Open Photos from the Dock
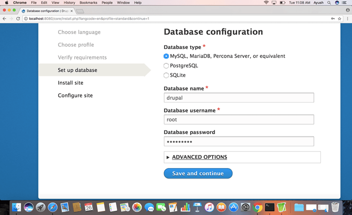The image size is (352, 215). click(137, 207)
